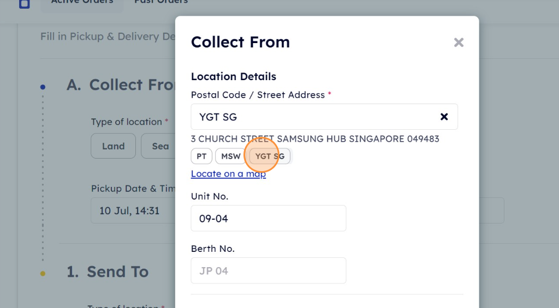Click the 1. Send To section heading
The image size is (559, 308).
tap(108, 271)
